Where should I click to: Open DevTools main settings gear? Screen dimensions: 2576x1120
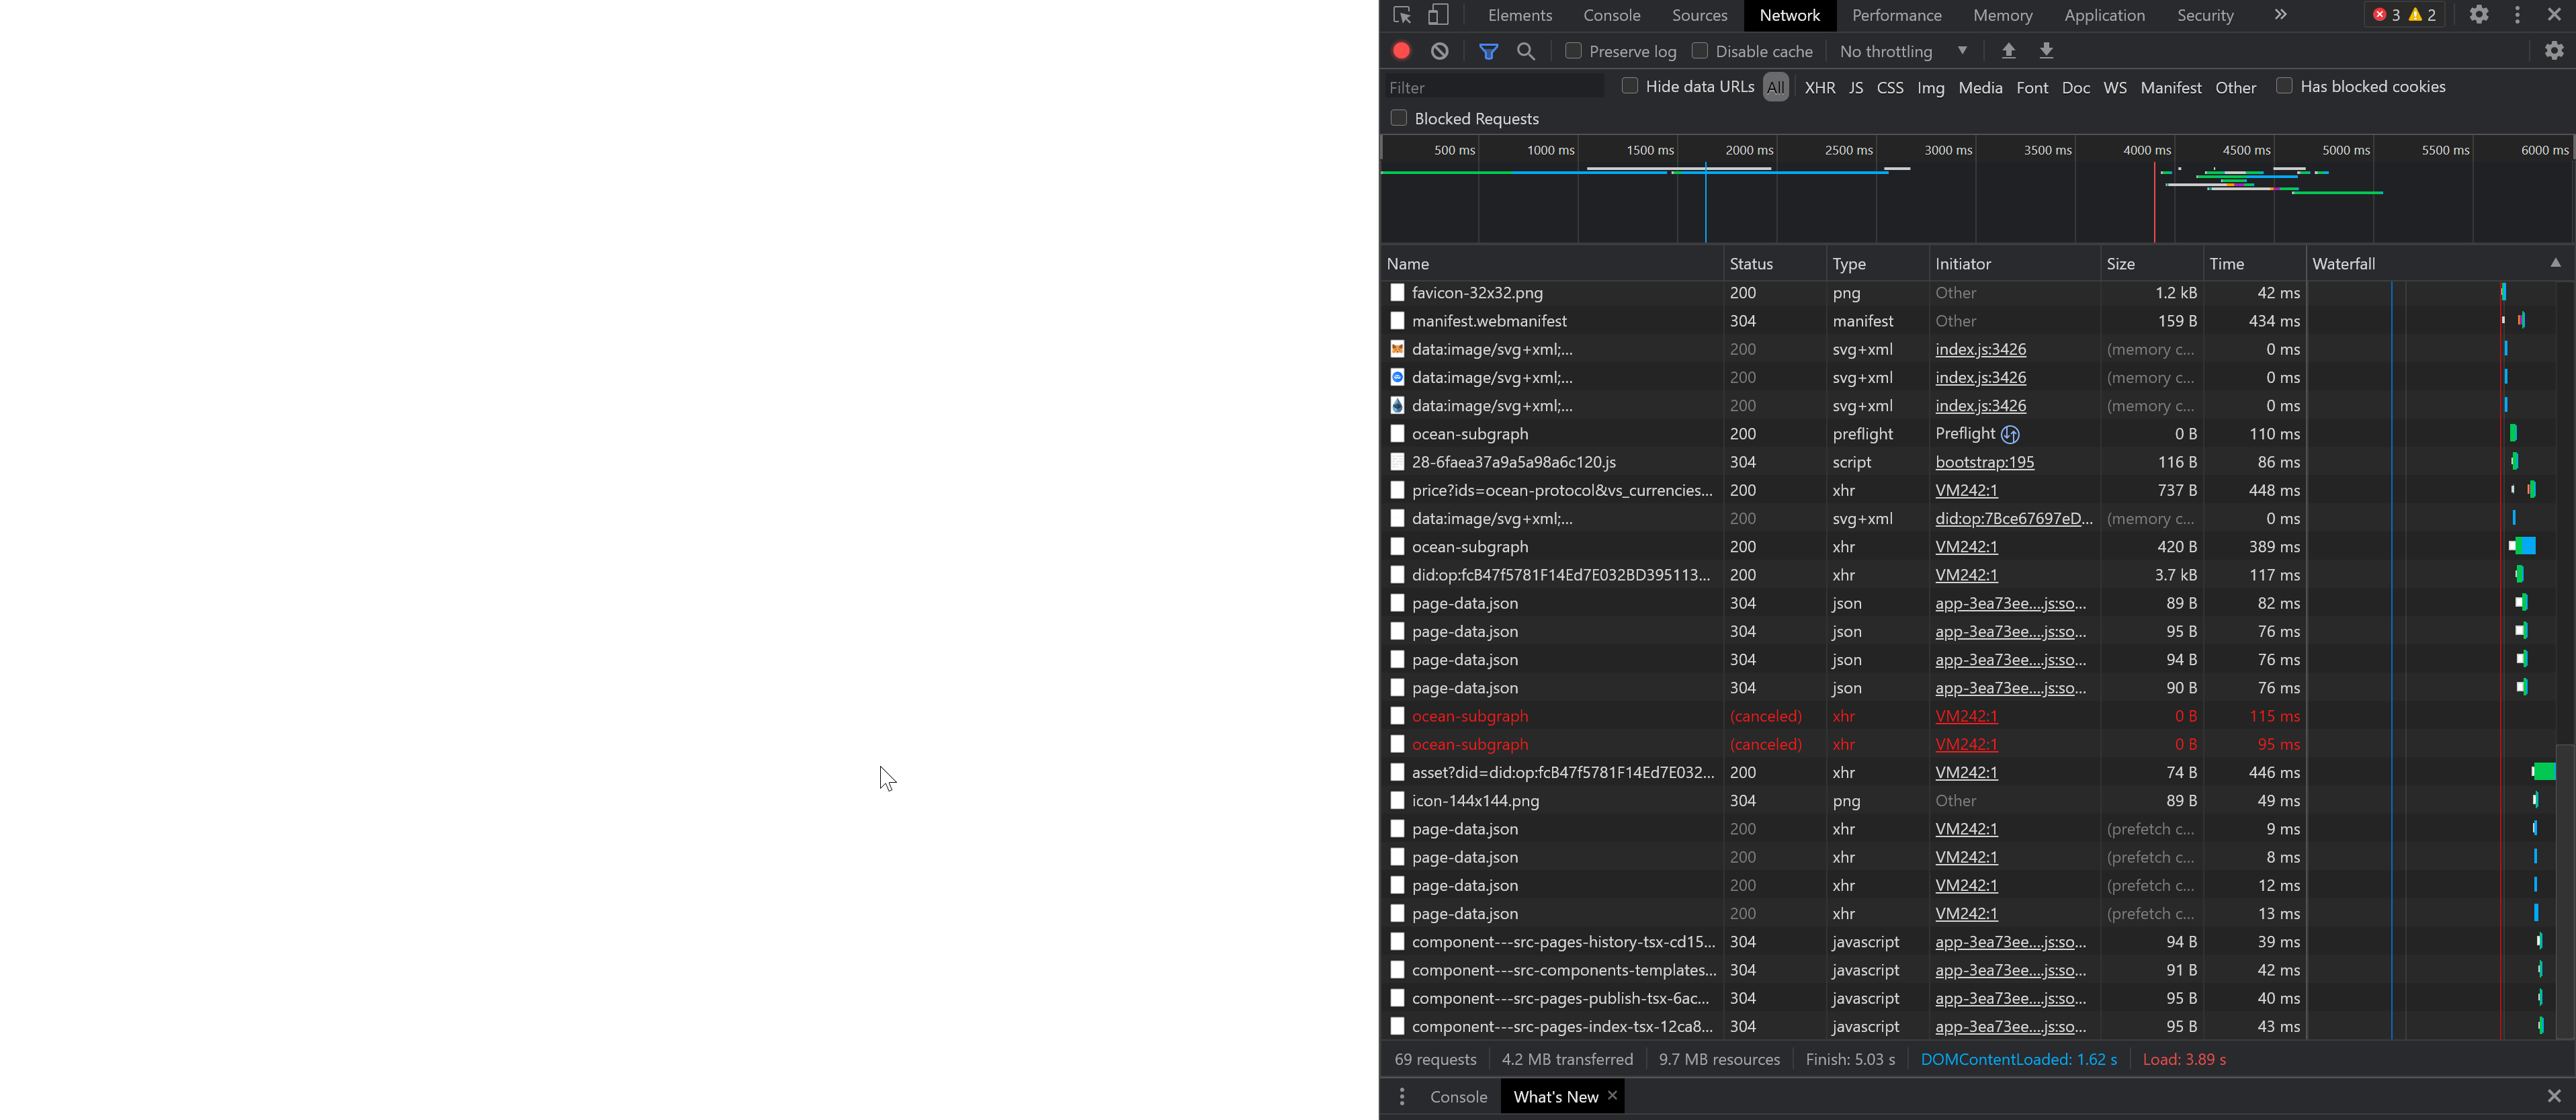click(x=2478, y=15)
